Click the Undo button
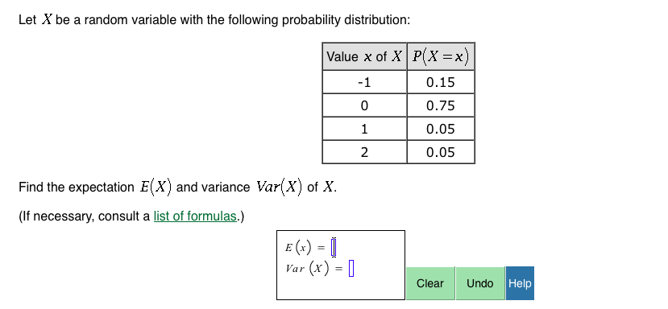This screenshot has height=309, width=668. tap(480, 283)
